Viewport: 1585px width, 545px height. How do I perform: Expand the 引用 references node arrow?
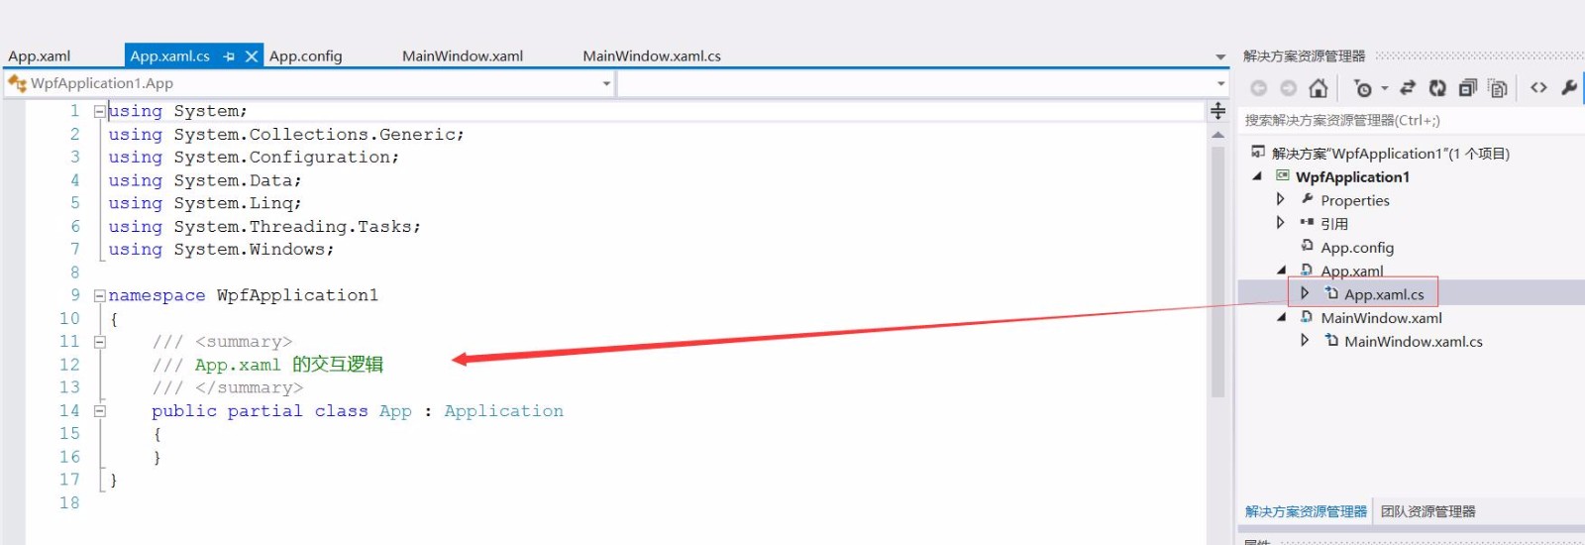(x=1280, y=223)
